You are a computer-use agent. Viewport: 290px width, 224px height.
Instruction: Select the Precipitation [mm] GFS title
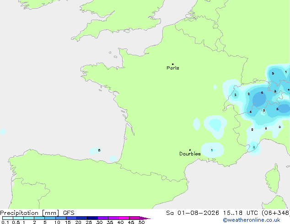tap(37, 213)
